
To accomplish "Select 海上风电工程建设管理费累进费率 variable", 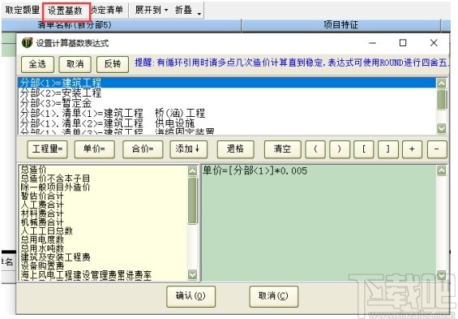I will tap(86, 275).
